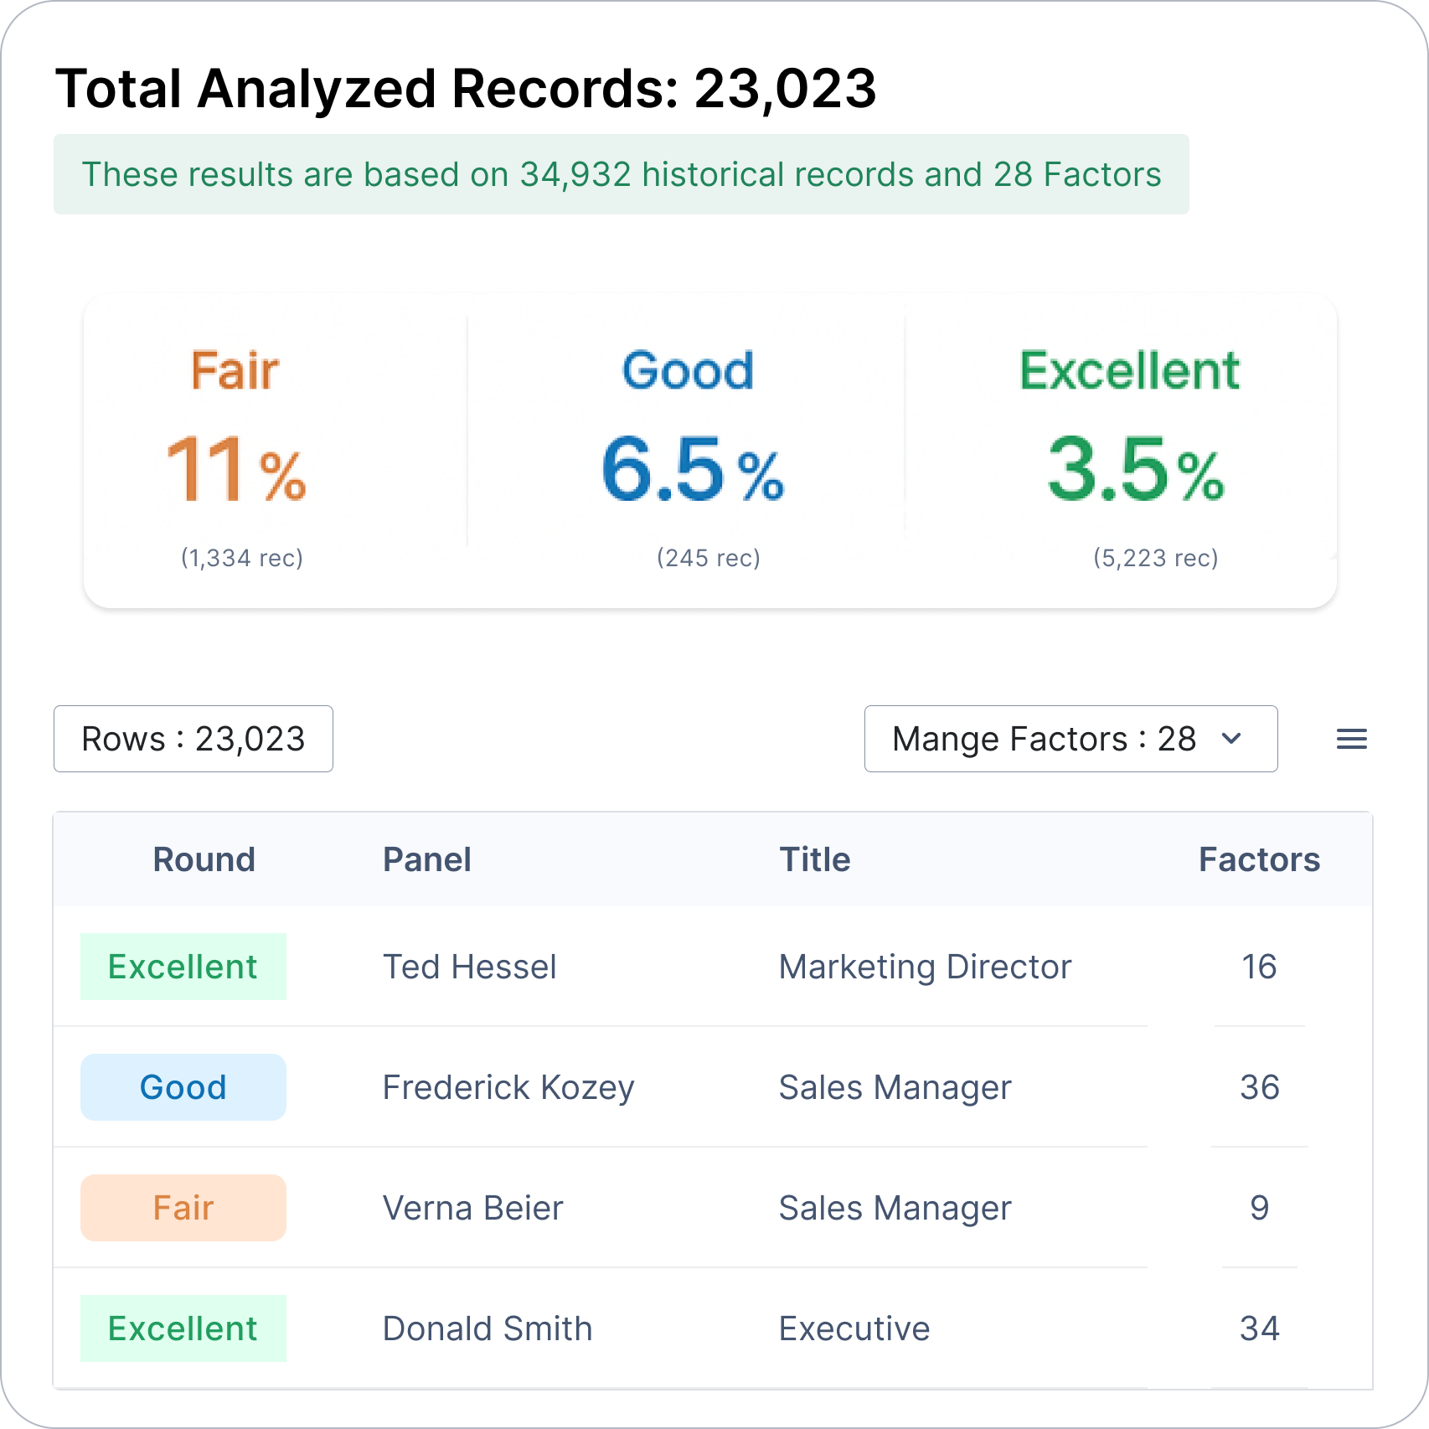Open the Ted Hessel panel entry
The width and height of the screenshot is (1429, 1429).
(x=469, y=967)
